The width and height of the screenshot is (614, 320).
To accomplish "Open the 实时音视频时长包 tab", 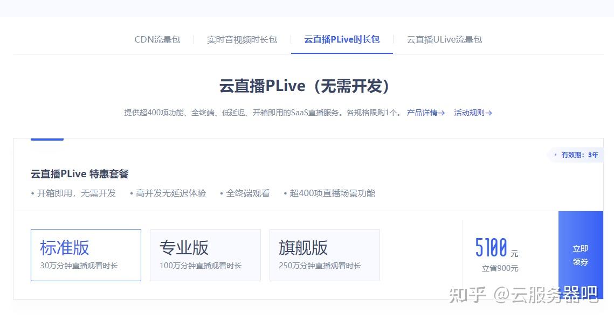I will pos(242,39).
